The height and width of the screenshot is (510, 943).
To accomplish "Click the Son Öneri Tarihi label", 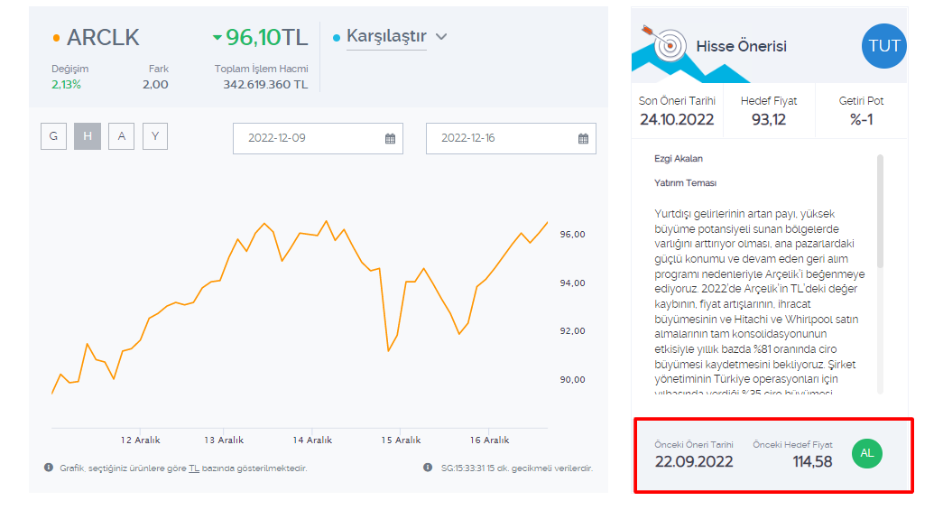I will click(x=677, y=101).
